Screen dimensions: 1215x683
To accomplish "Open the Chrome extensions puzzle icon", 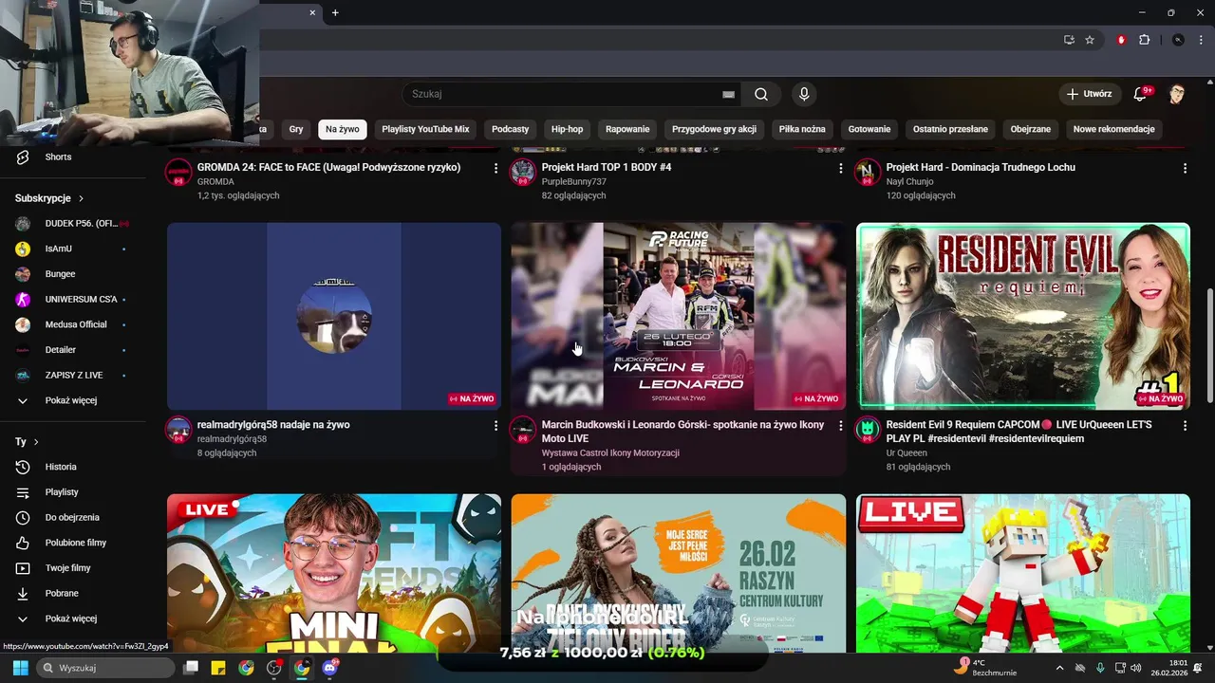I will [1144, 40].
